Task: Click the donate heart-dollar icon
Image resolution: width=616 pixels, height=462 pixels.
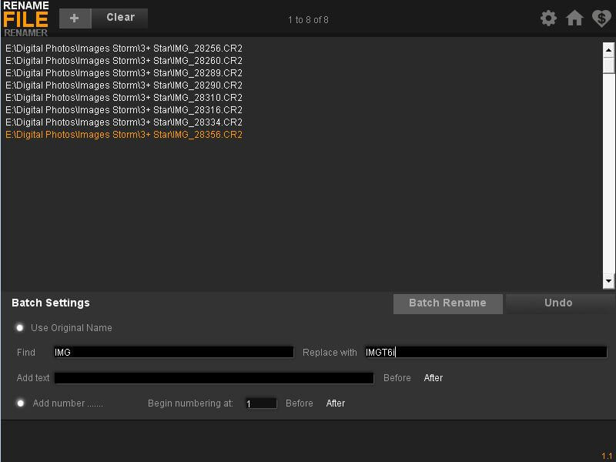Action: point(601,18)
